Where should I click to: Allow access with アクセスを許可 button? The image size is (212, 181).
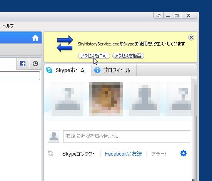[94, 56]
